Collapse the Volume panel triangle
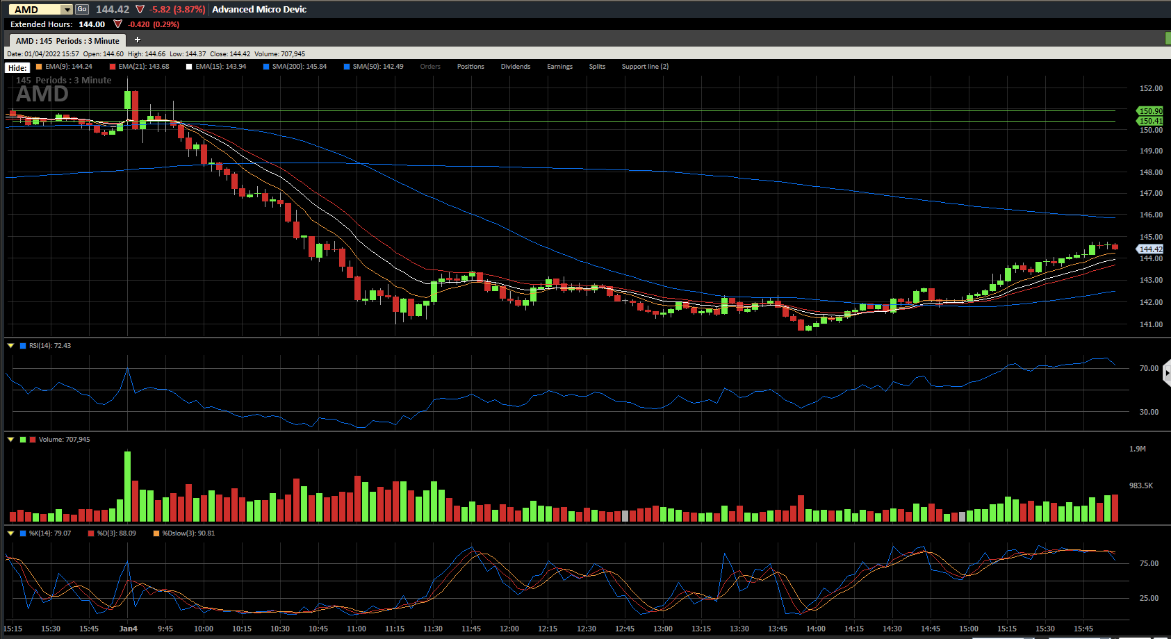This screenshot has width=1171, height=639. [x=10, y=439]
